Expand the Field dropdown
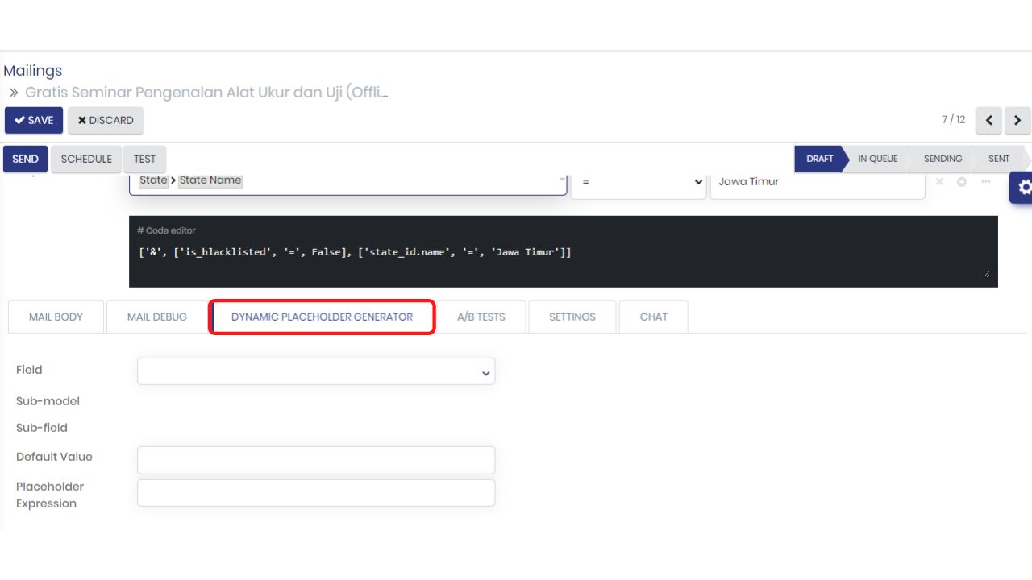 click(x=316, y=371)
